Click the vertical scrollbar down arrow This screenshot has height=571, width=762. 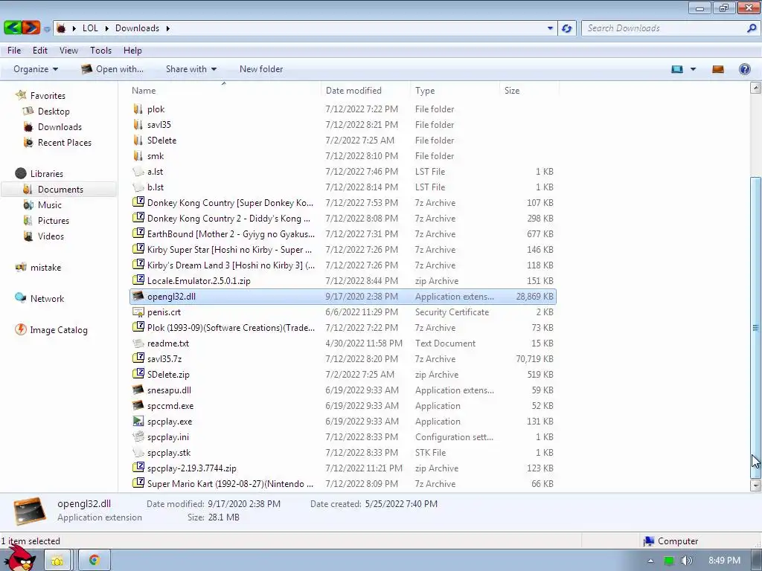click(755, 485)
